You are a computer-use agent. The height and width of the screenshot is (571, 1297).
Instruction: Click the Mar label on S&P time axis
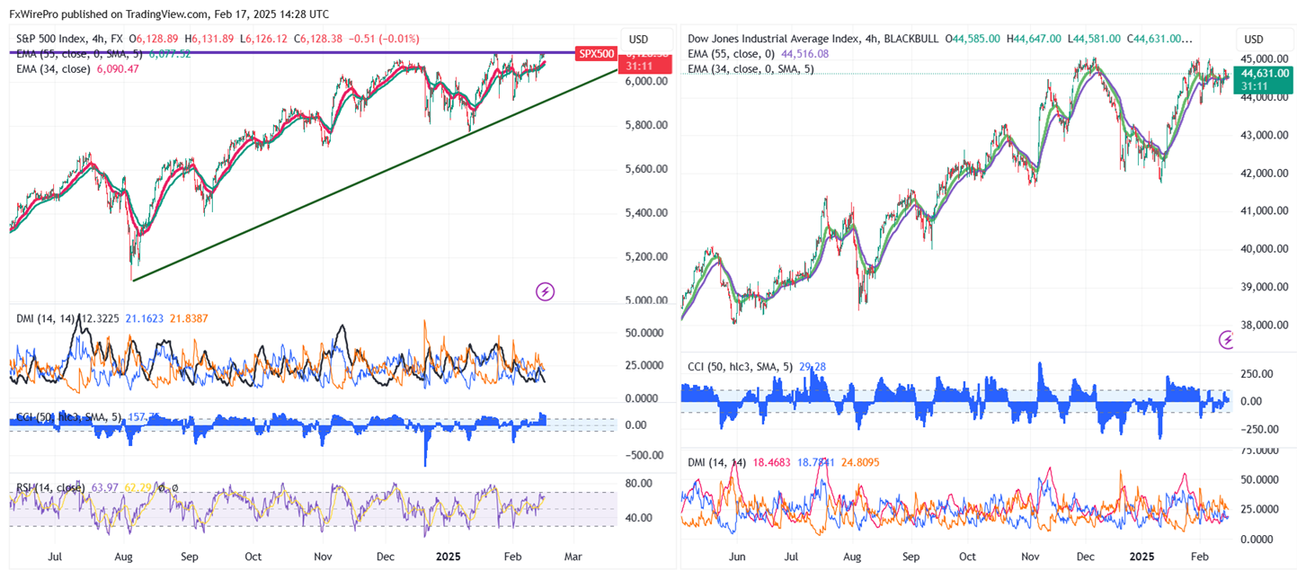coord(573,557)
